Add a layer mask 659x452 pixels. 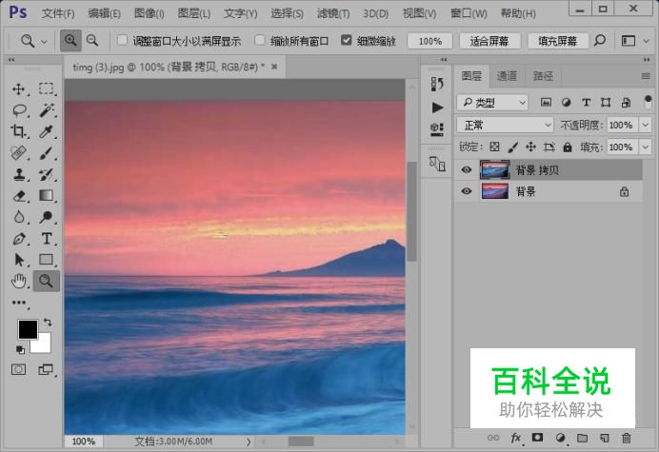(537, 438)
